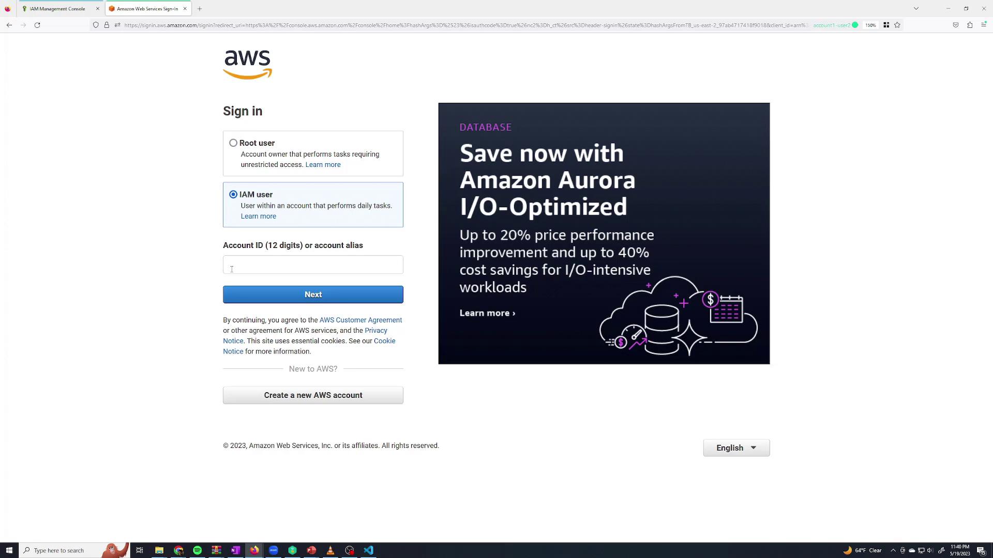Switch to IAM Management Console tab
993x558 pixels.
[x=57, y=9]
